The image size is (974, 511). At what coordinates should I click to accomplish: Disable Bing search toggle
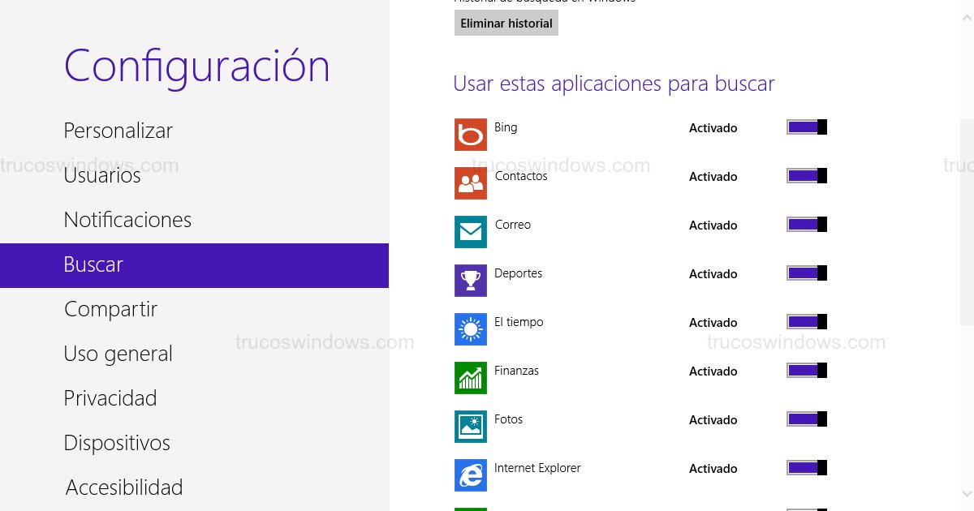tap(806, 127)
